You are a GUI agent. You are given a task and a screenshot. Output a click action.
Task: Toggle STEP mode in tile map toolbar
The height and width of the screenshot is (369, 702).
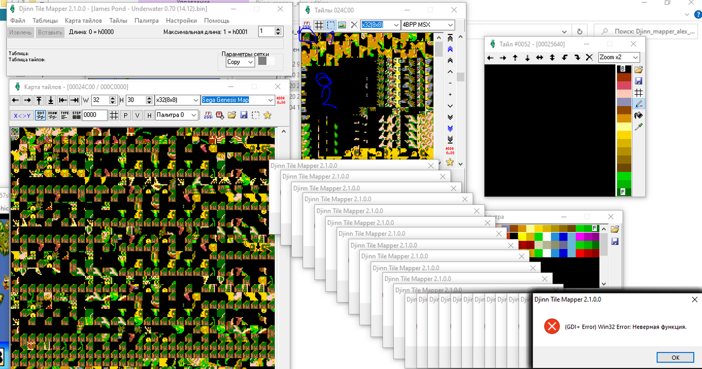click(76, 115)
